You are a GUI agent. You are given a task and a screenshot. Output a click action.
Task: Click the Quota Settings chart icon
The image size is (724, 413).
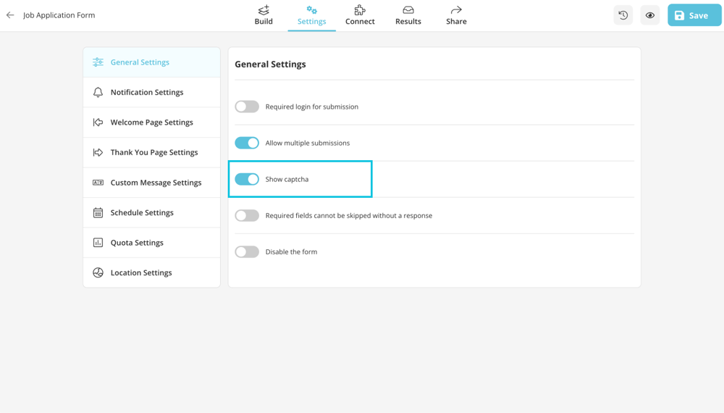98,243
